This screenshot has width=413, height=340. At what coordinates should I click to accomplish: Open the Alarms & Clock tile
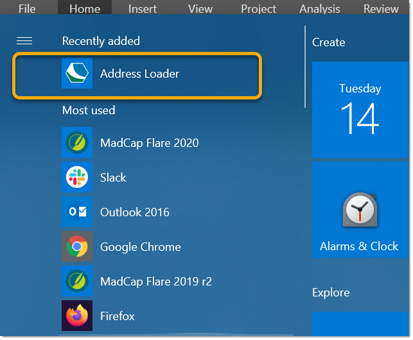click(359, 210)
